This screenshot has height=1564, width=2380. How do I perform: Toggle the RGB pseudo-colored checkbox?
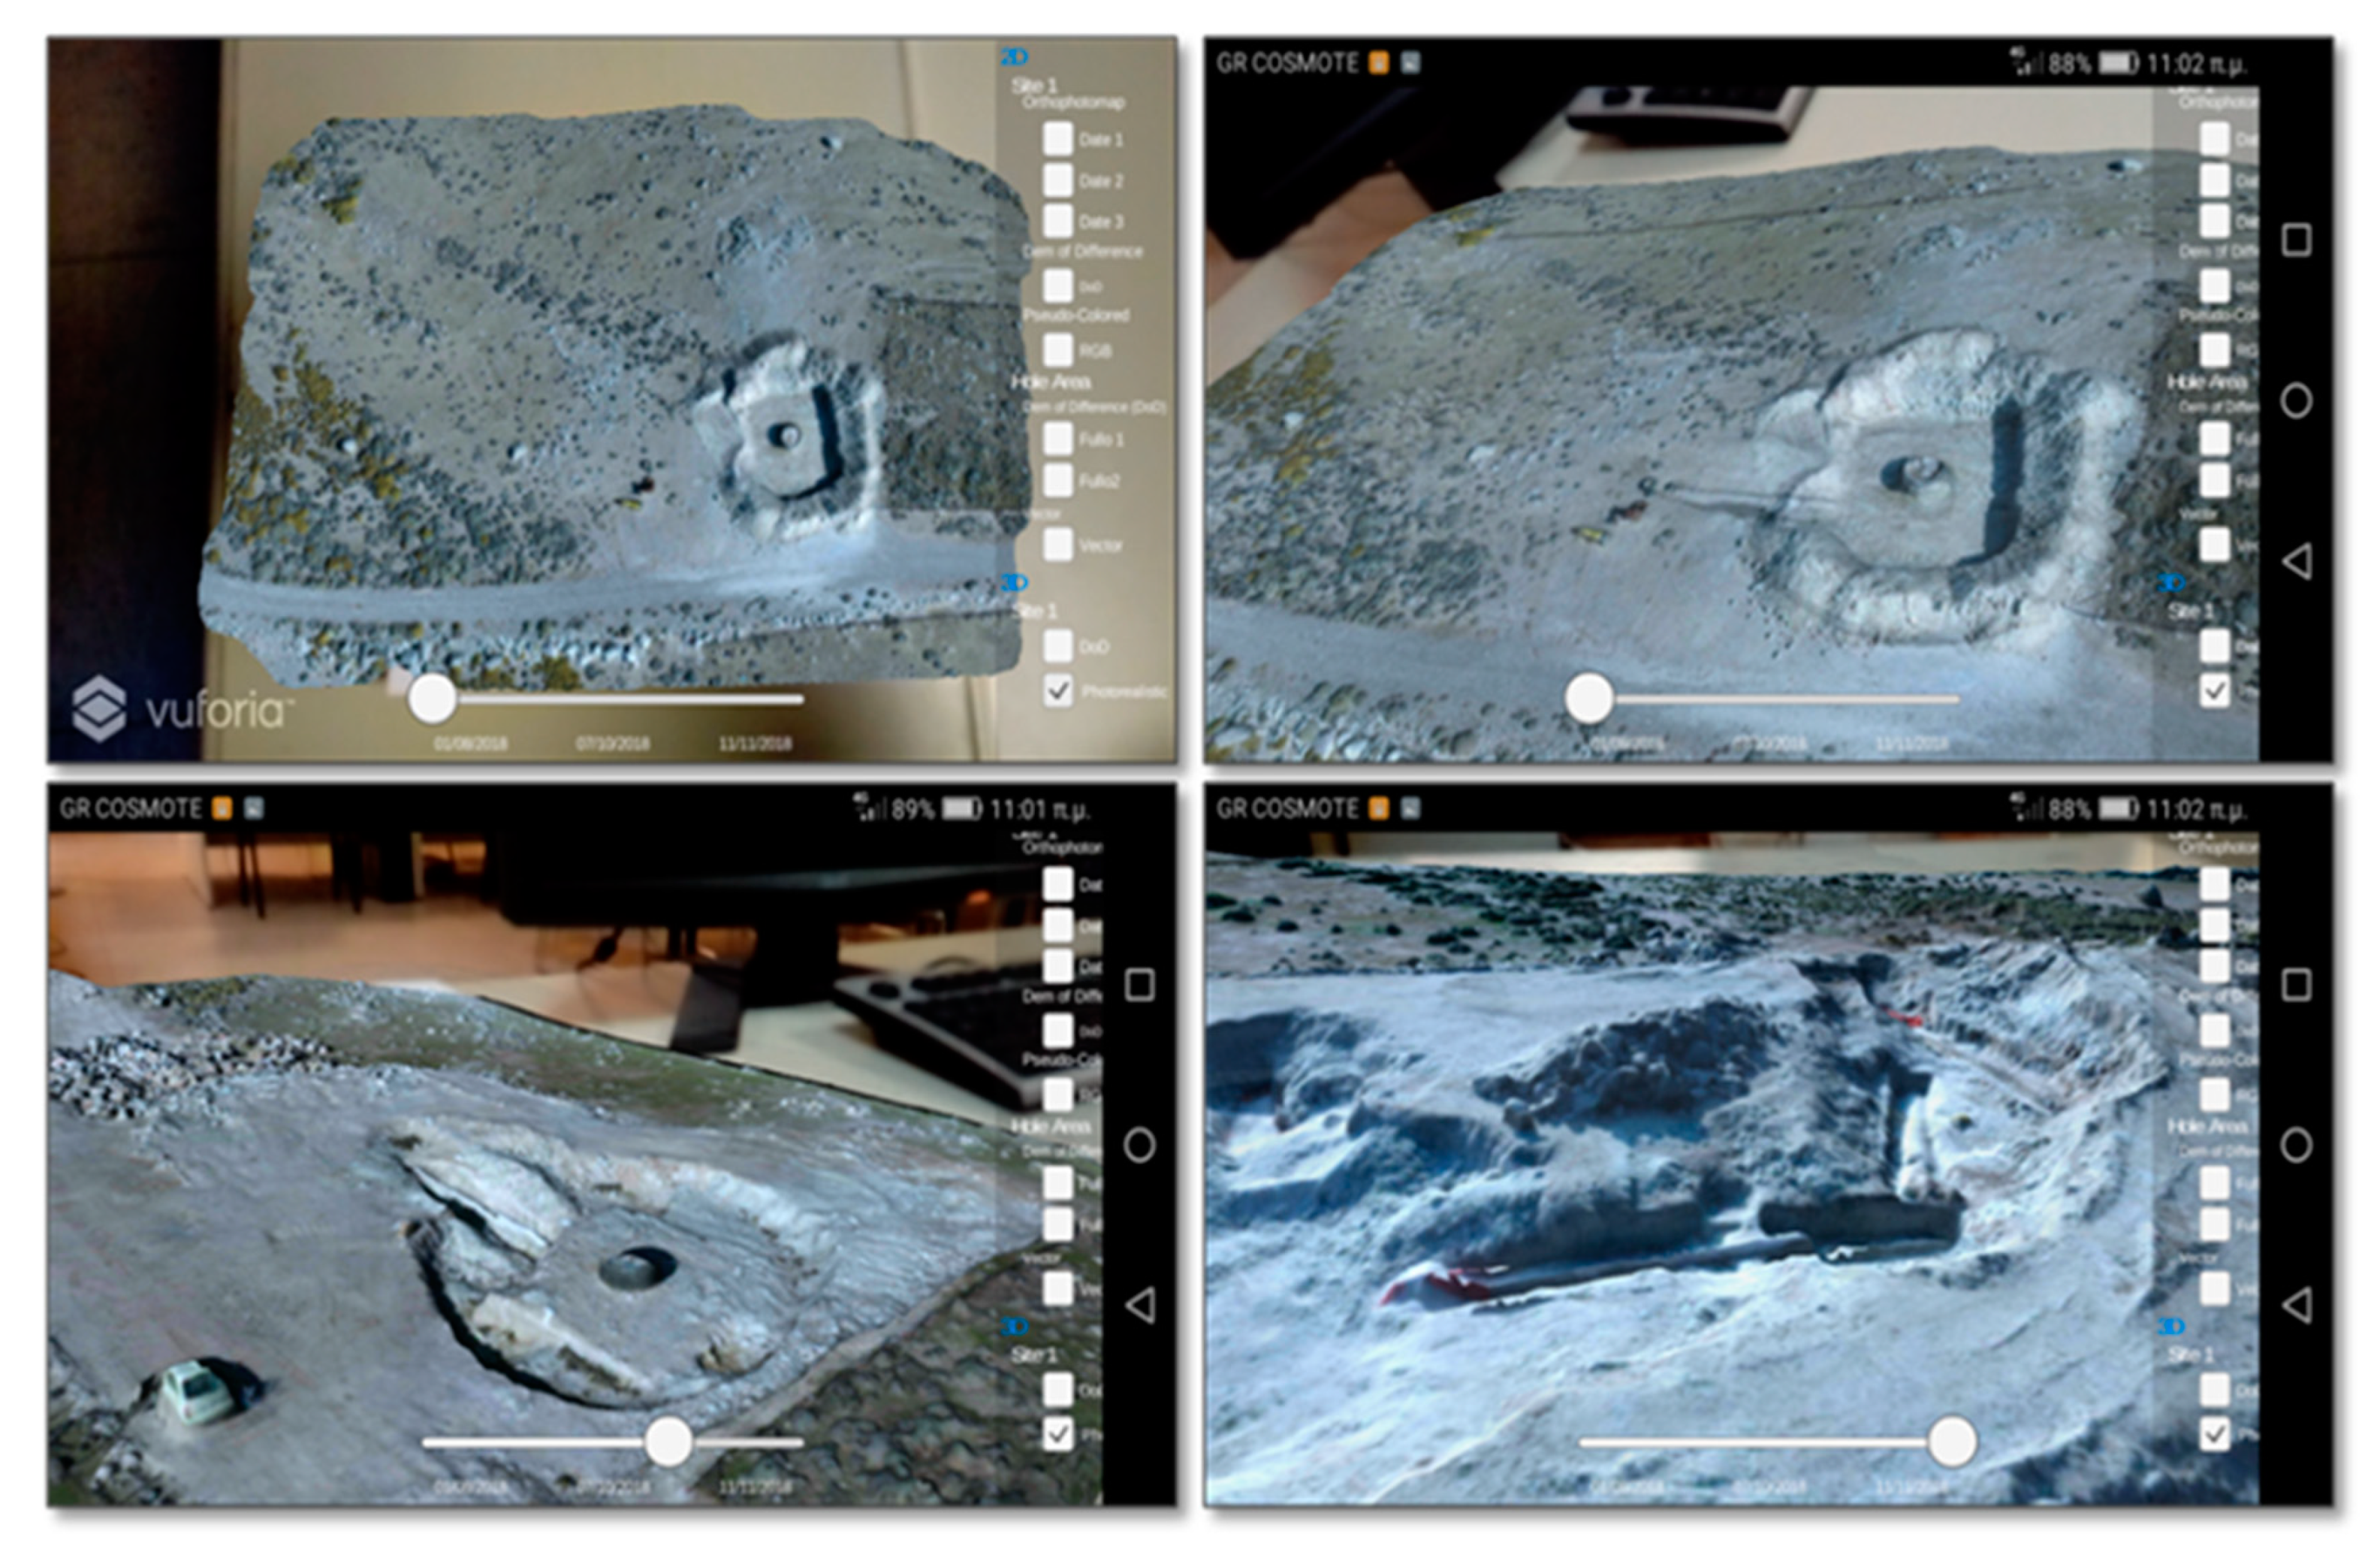pos(1058,350)
